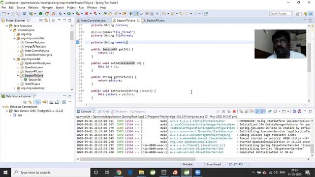Select ScreenShotHelper.java in the tree

(x=38, y=55)
